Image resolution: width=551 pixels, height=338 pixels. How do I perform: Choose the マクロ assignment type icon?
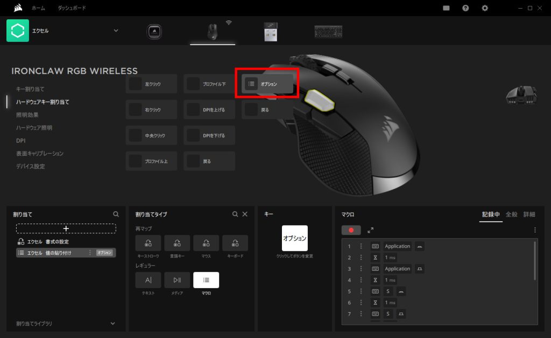[x=206, y=280]
